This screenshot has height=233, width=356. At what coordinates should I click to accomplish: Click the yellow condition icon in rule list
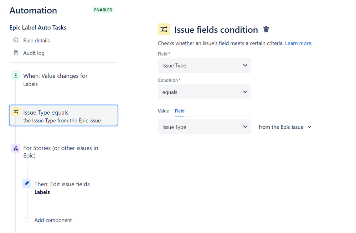click(x=16, y=112)
